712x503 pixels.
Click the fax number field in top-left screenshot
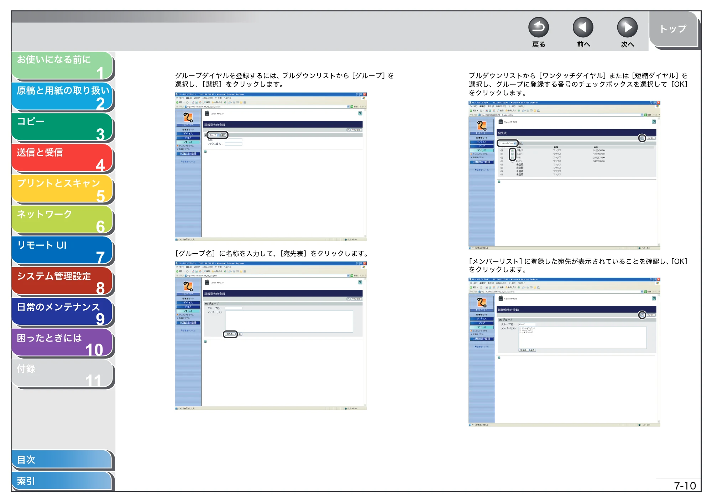coord(234,144)
